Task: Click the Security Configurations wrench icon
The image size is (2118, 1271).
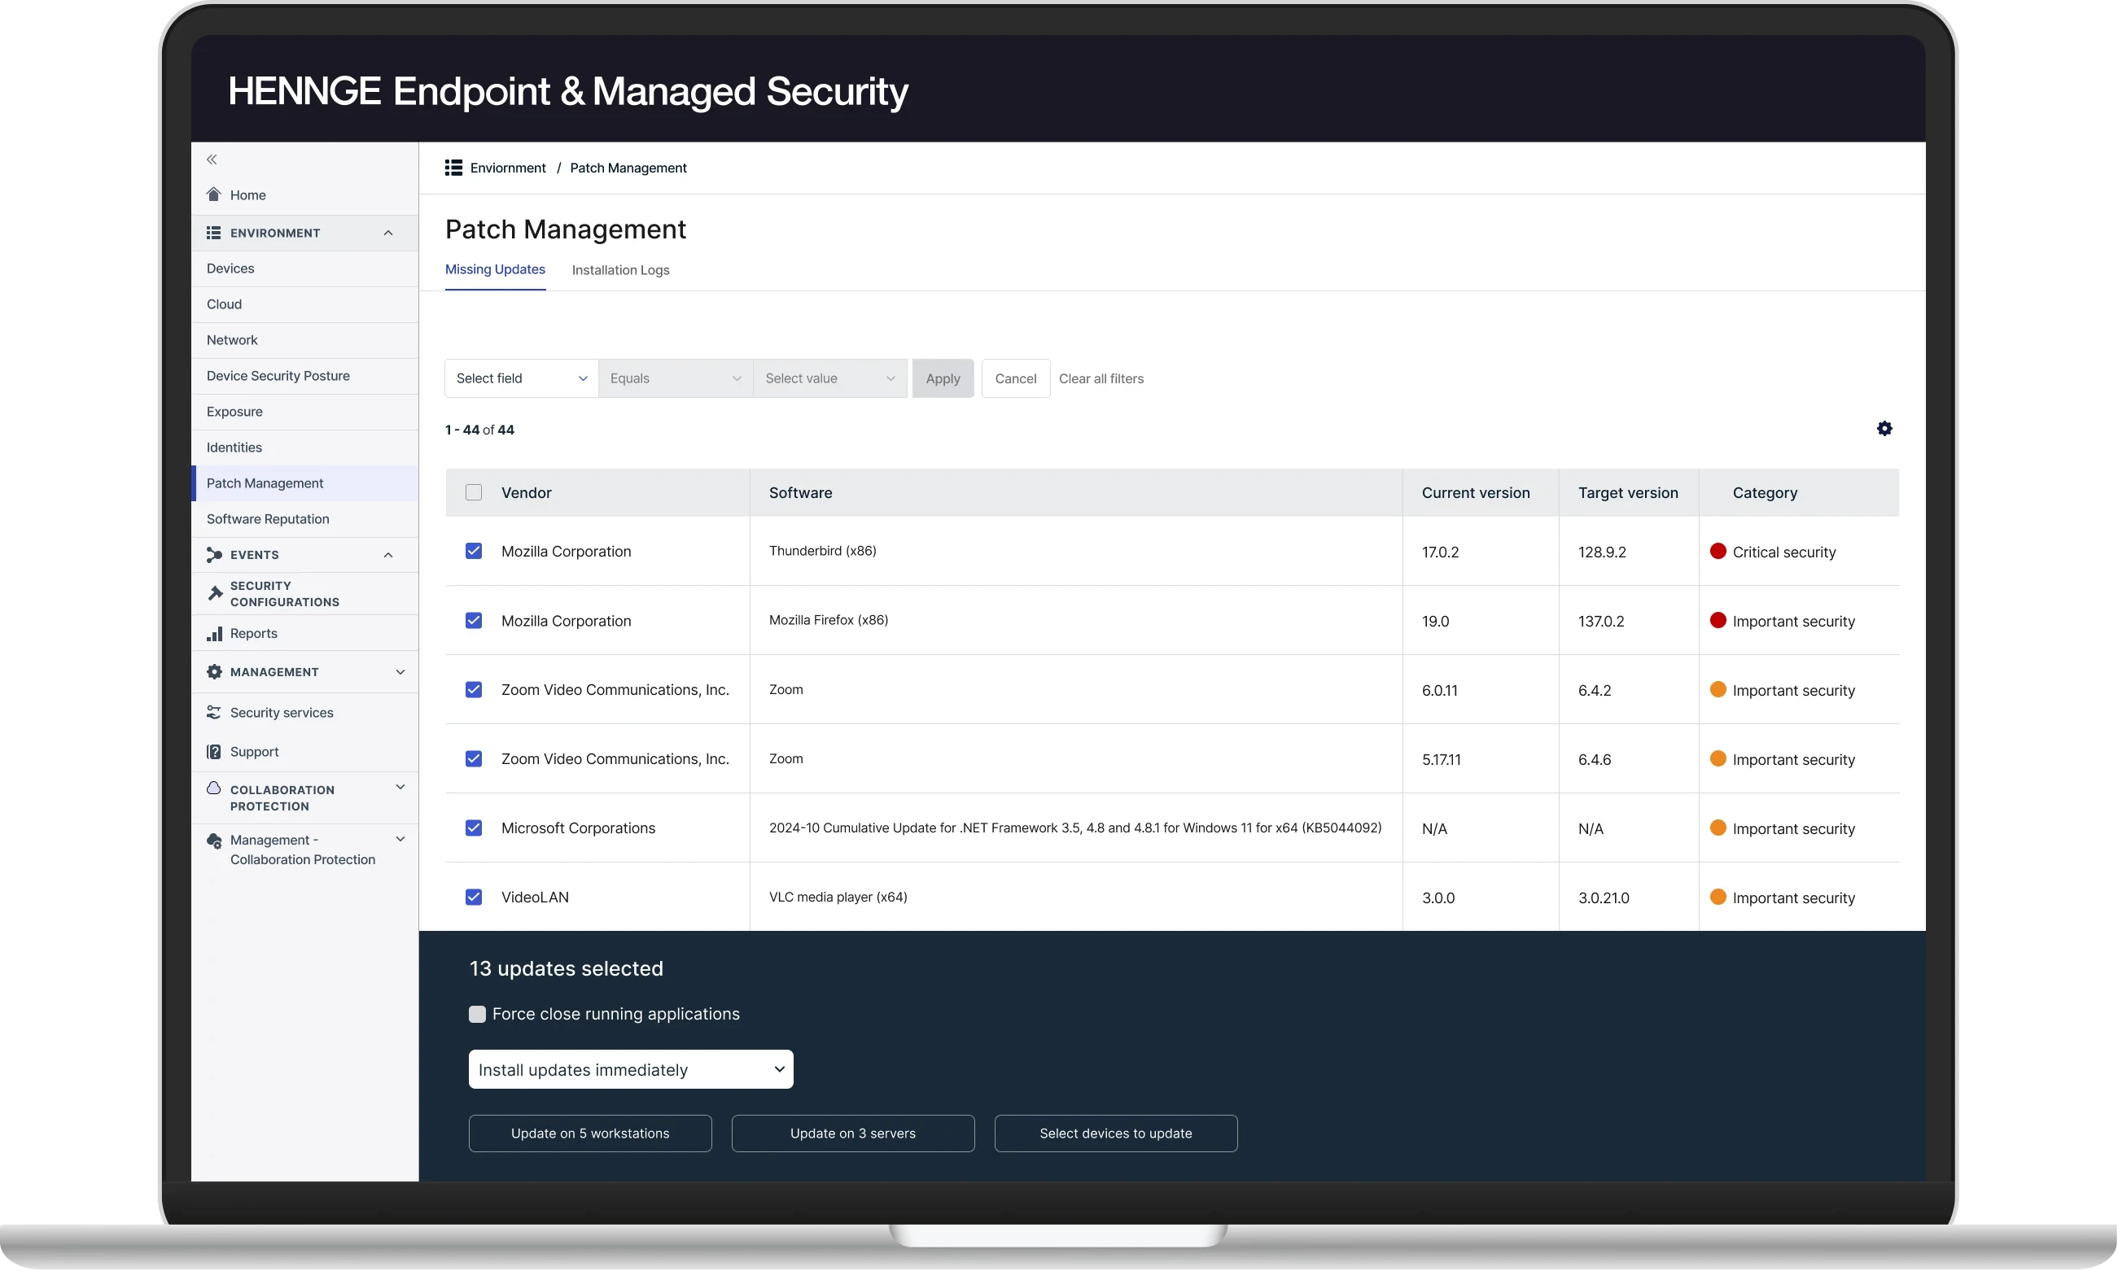Action: click(x=215, y=592)
